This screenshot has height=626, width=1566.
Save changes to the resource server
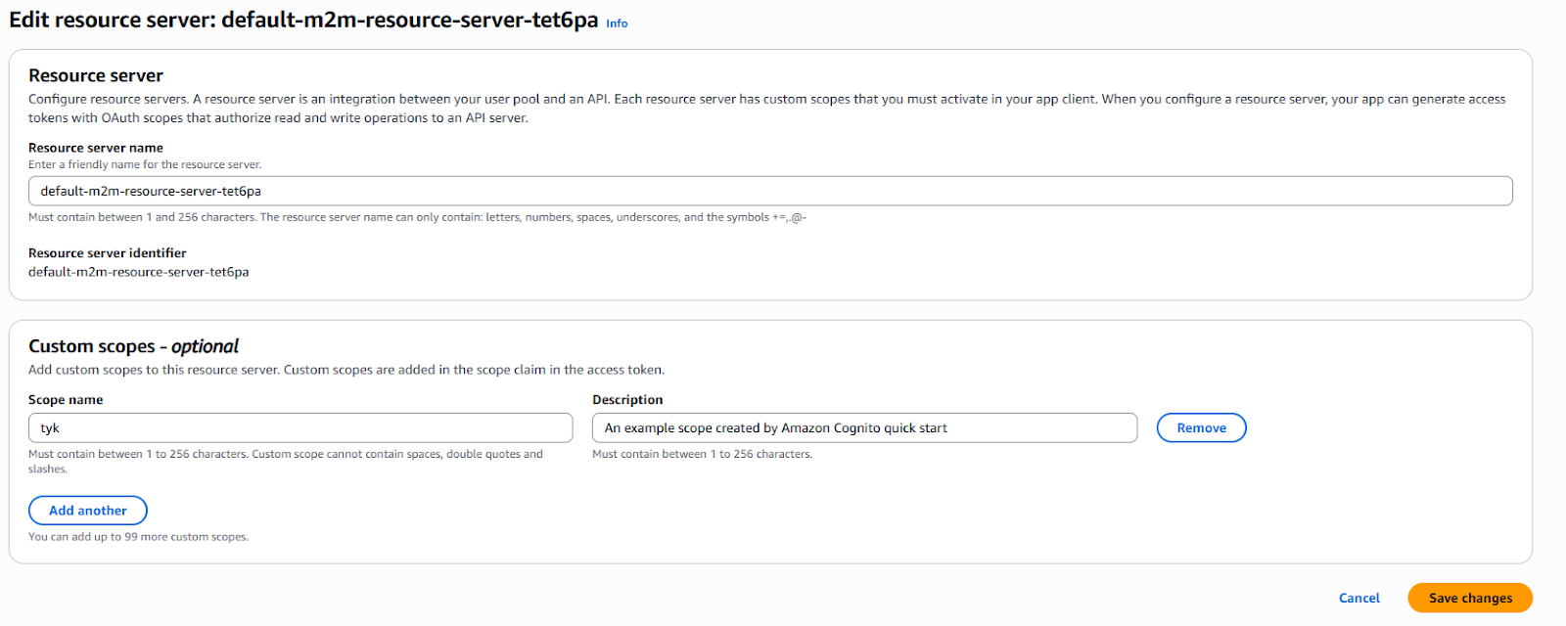click(x=1469, y=598)
